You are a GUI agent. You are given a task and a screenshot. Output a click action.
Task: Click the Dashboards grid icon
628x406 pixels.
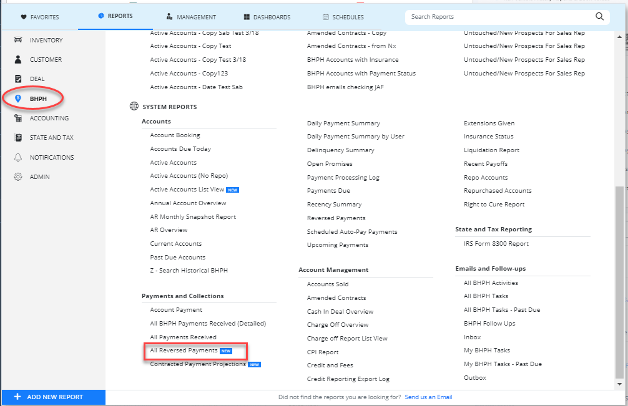click(x=247, y=17)
